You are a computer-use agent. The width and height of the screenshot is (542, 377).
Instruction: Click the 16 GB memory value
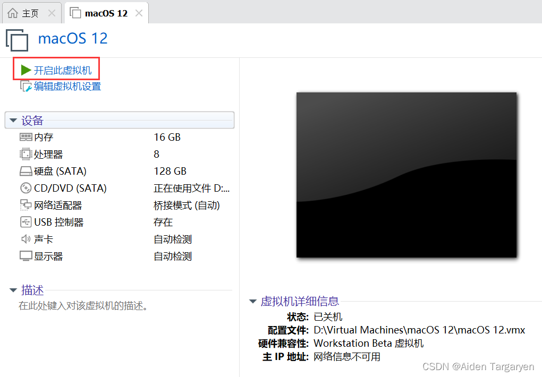167,137
